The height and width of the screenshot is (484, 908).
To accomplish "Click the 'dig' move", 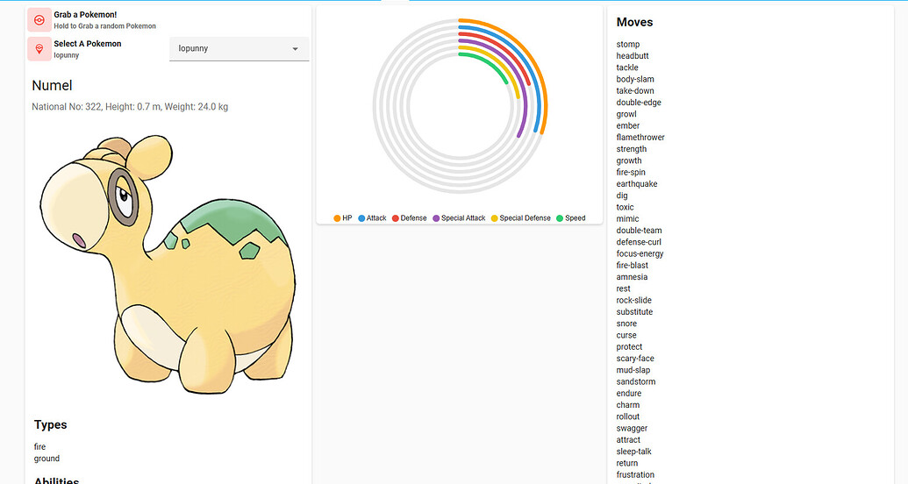I will click(x=622, y=196).
